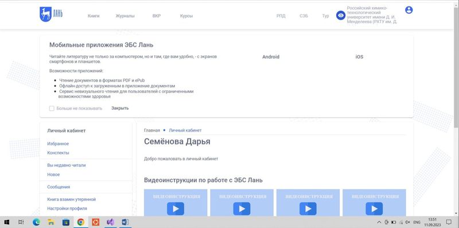Open Microsoft Word from the taskbar
459x228 pixels.
click(x=125, y=222)
